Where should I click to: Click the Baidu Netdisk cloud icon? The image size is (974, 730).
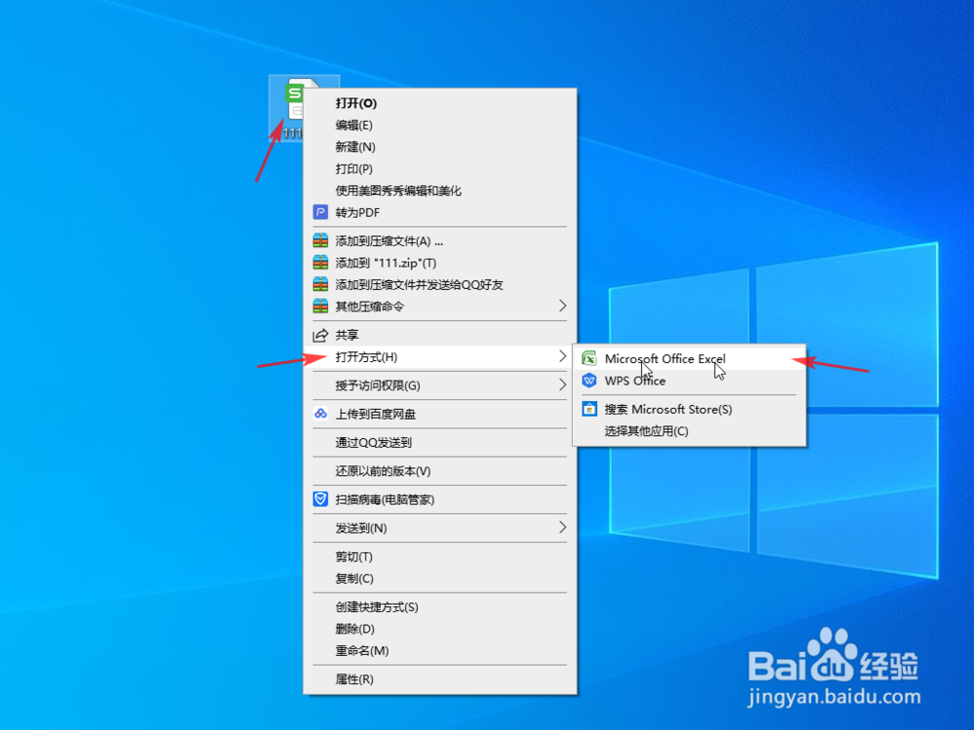pyautogui.click(x=321, y=415)
